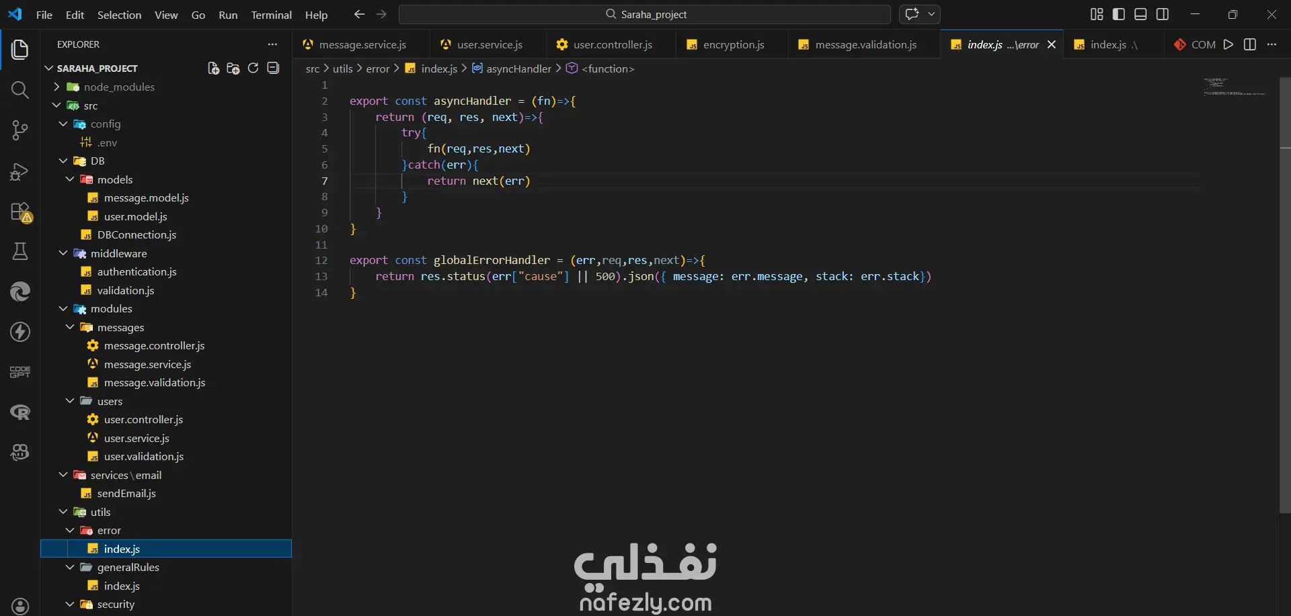Open the Explorer view in activity bar
This screenshot has width=1291, height=616.
20,49
